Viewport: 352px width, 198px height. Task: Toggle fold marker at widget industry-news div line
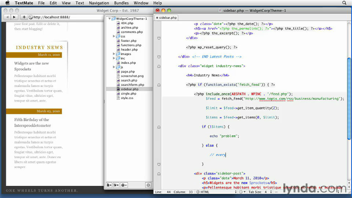(x=159, y=66)
